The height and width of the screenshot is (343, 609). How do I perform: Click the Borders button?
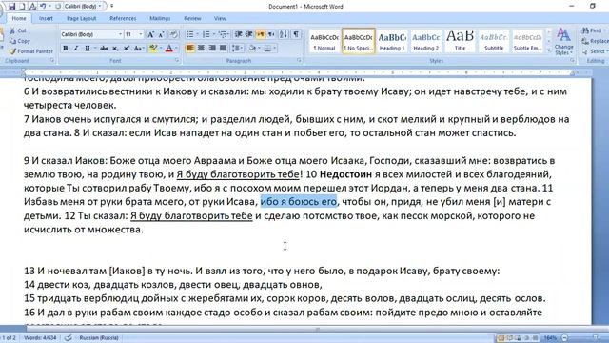(x=267, y=49)
